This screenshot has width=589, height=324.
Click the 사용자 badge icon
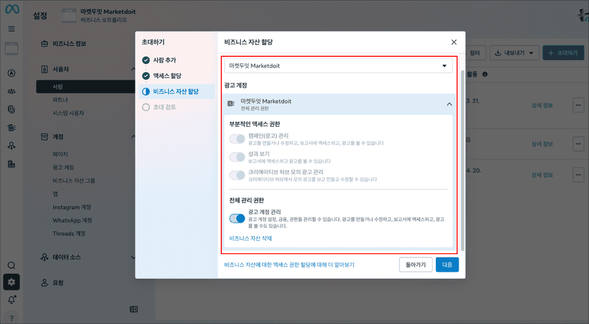click(45, 69)
